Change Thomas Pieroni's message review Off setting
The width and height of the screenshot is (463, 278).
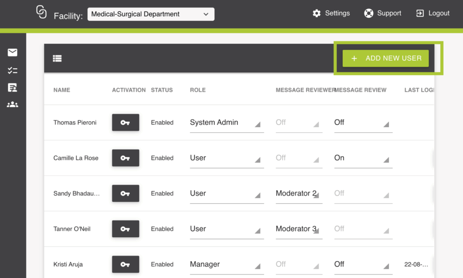[363, 123]
